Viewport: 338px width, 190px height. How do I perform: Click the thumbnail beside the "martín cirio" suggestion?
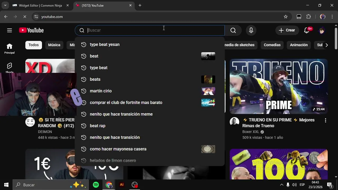coord(208,91)
